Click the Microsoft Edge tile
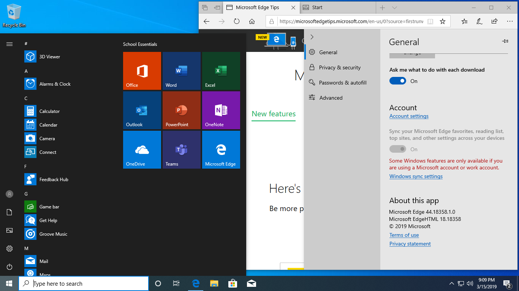519x291 pixels. click(221, 150)
